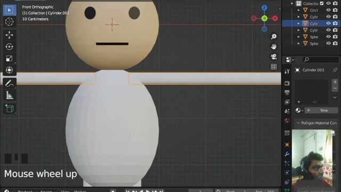Viewport: 341px width, 192px height.
Task: Open the orange Object properties tab
Action: [x=287, y=145]
